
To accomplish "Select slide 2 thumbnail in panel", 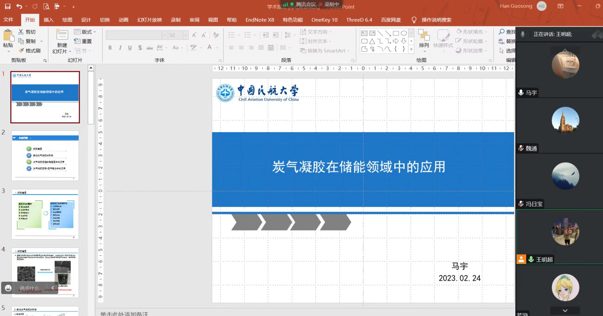I will tap(45, 156).
